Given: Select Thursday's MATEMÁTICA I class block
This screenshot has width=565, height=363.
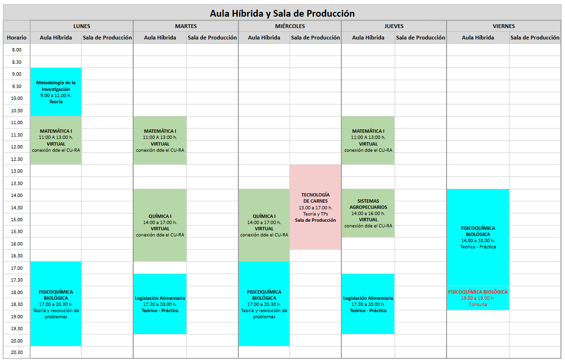Looking at the screenshot, I should [x=368, y=140].
